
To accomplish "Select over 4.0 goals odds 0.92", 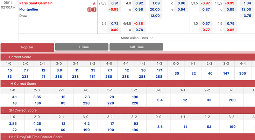I will tap(139, 3).
